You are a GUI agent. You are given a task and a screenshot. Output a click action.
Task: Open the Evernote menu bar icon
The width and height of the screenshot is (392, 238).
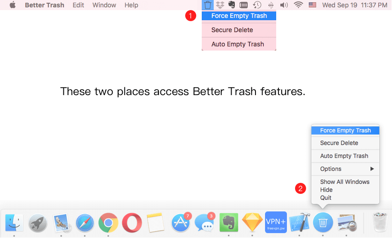[x=232, y=5]
